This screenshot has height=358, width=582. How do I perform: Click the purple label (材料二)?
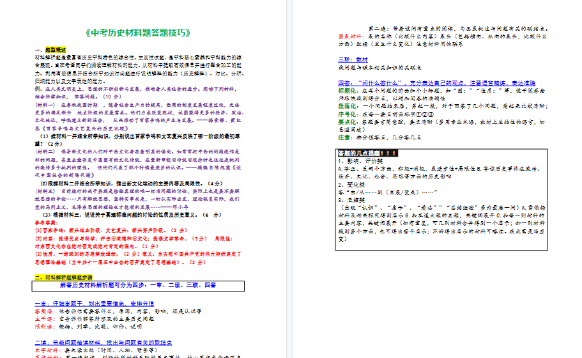tap(45, 152)
